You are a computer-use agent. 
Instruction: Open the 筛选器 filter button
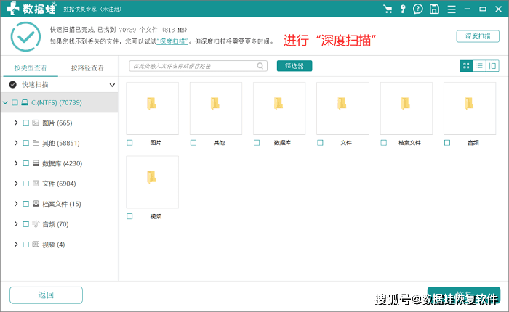point(294,66)
